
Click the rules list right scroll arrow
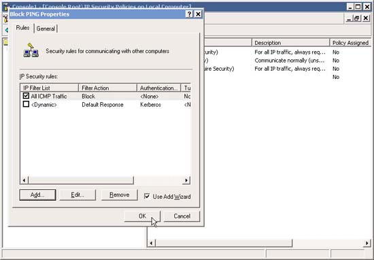[186, 180]
